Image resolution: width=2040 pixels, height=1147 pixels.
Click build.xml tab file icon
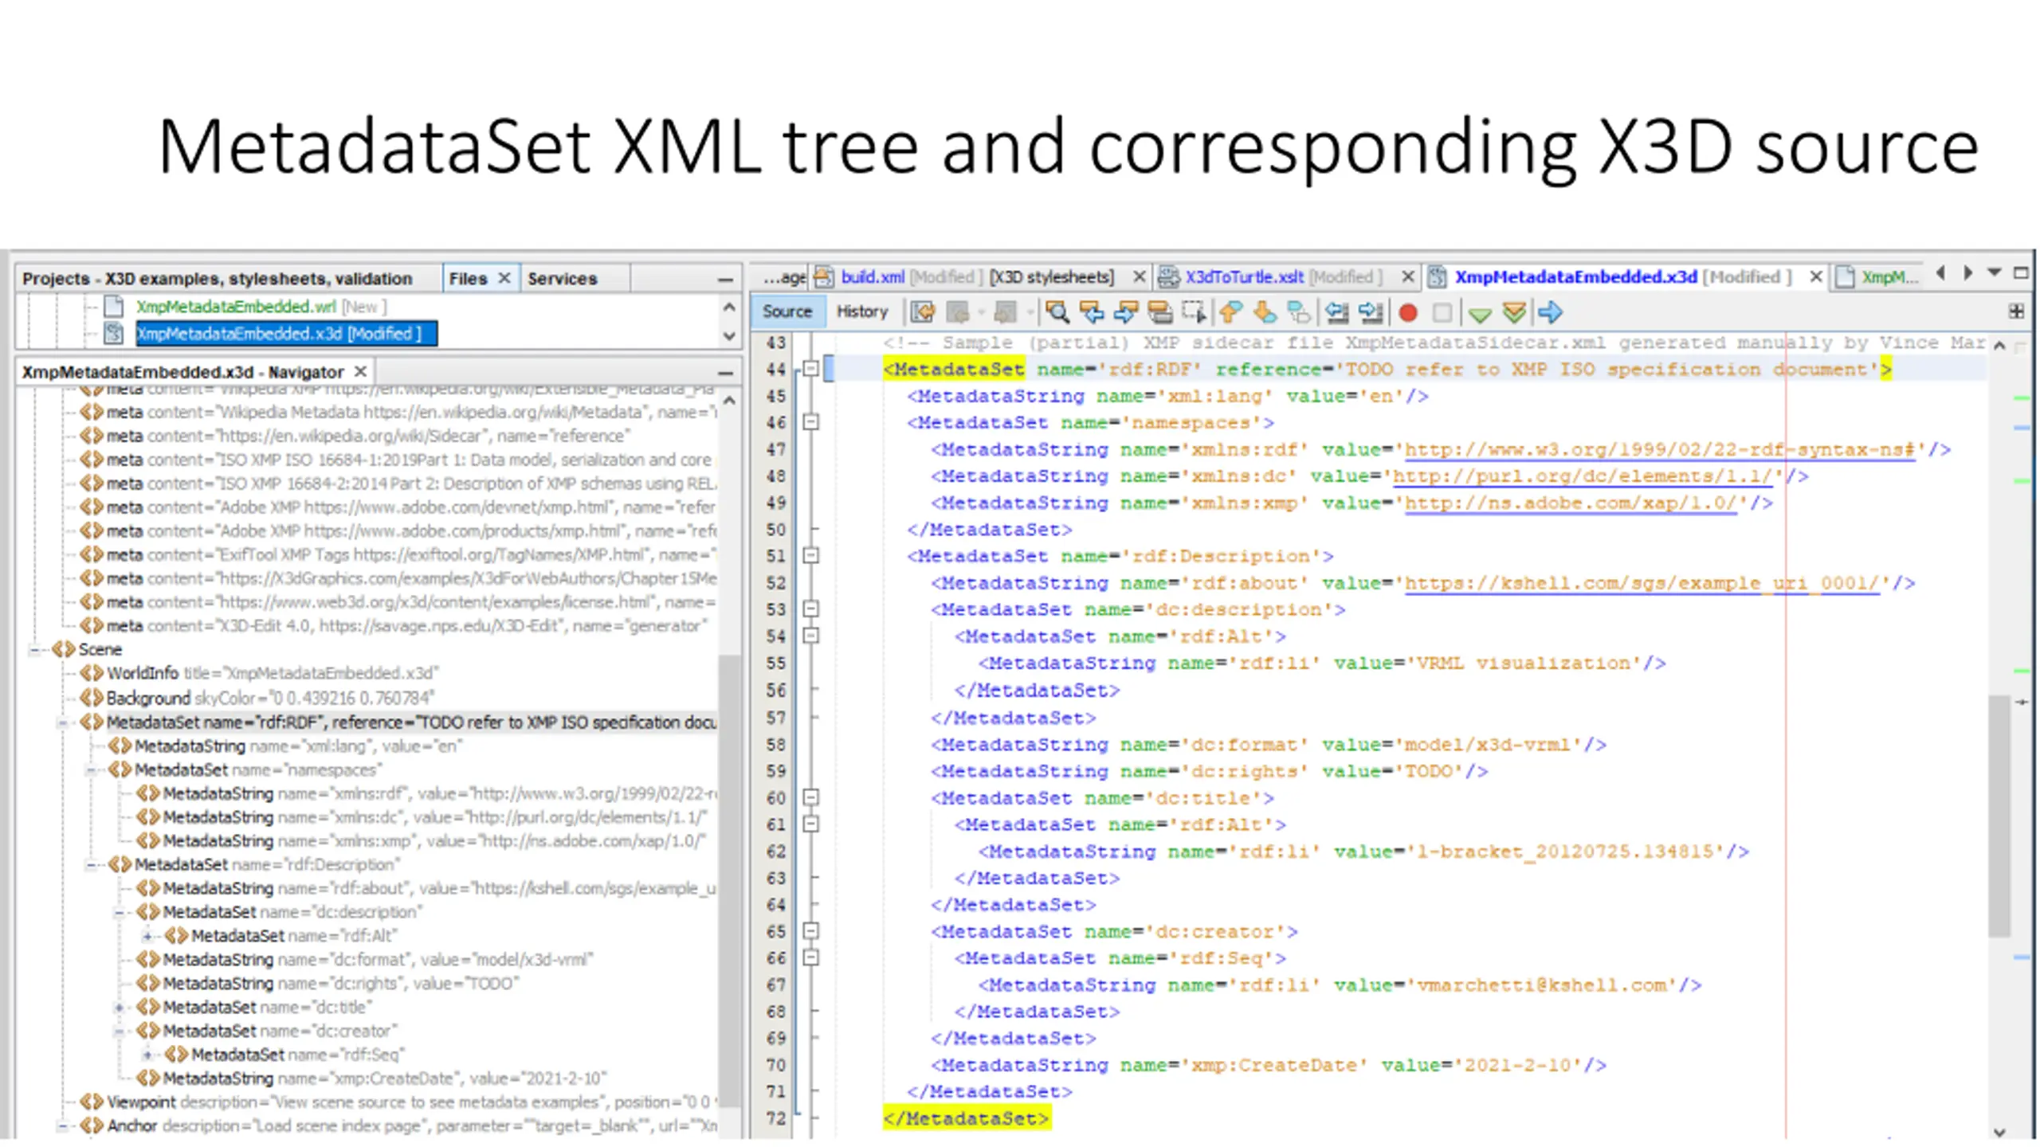[x=823, y=276]
